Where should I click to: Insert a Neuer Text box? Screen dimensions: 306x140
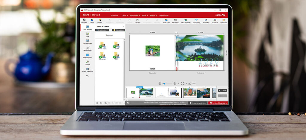click(175, 21)
